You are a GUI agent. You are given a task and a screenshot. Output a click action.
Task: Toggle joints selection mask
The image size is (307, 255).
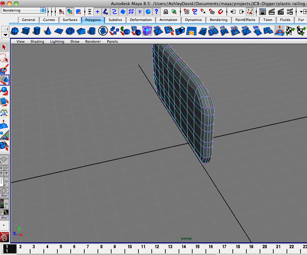[106, 12]
